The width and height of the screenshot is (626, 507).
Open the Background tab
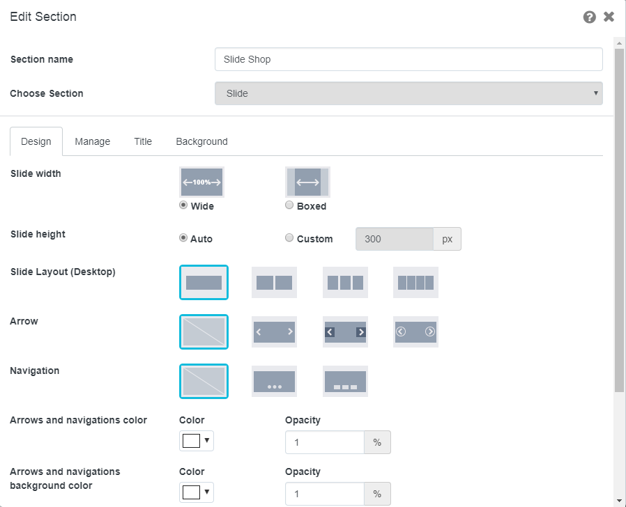[201, 141]
